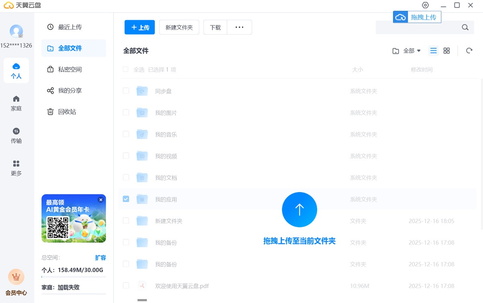Click inside the search input field

click(417, 27)
